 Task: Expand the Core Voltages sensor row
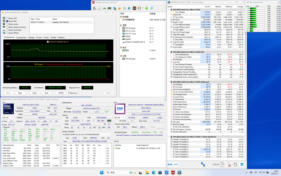(x=171, y=12)
